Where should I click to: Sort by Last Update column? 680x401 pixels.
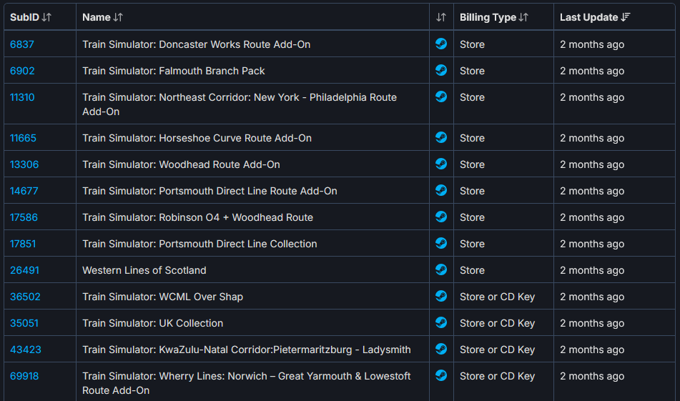595,17
